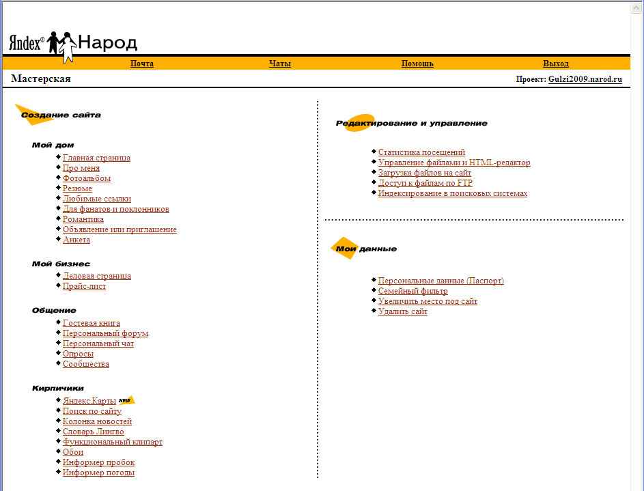Open Информер пробок link
This screenshot has width=644, height=491.
click(98, 462)
